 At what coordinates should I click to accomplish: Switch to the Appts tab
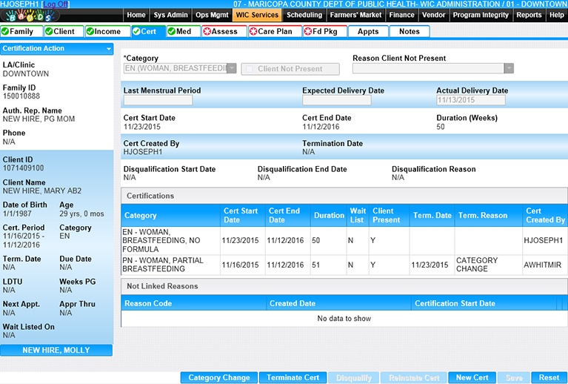[368, 32]
